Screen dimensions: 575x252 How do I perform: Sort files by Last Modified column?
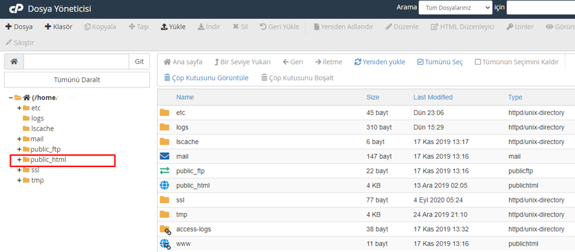click(433, 97)
